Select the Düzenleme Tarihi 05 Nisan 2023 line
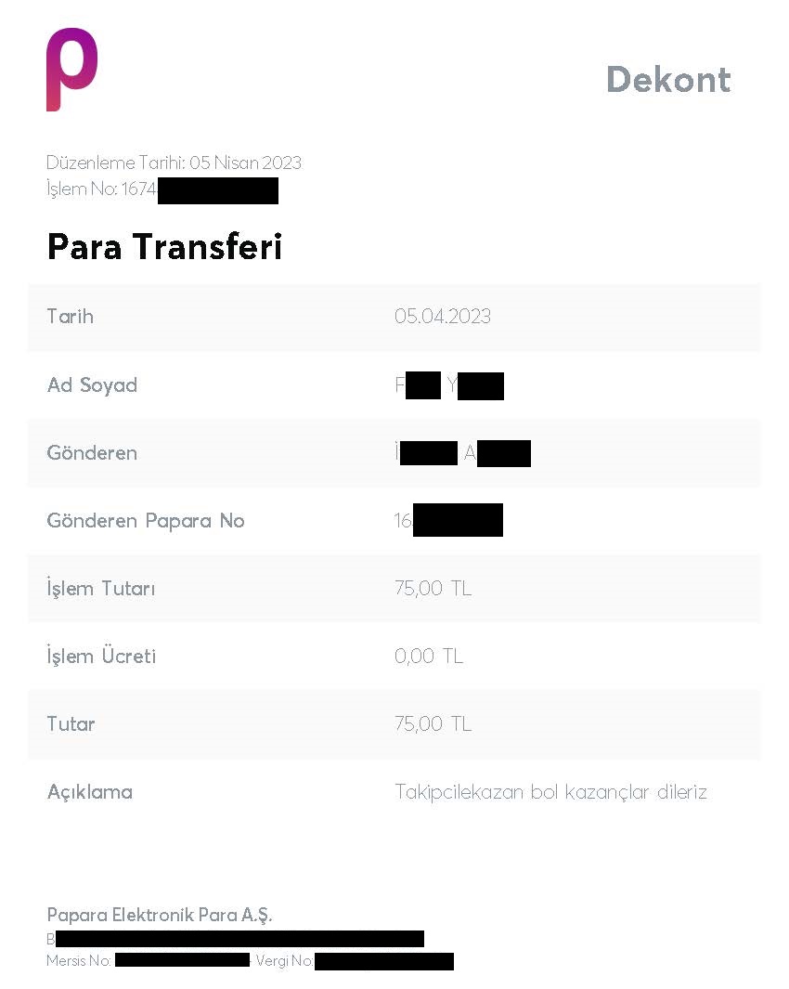789x989 pixels. click(x=175, y=163)
